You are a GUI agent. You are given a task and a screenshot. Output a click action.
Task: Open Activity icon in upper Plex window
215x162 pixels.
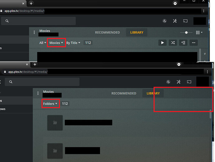point(165,21)
